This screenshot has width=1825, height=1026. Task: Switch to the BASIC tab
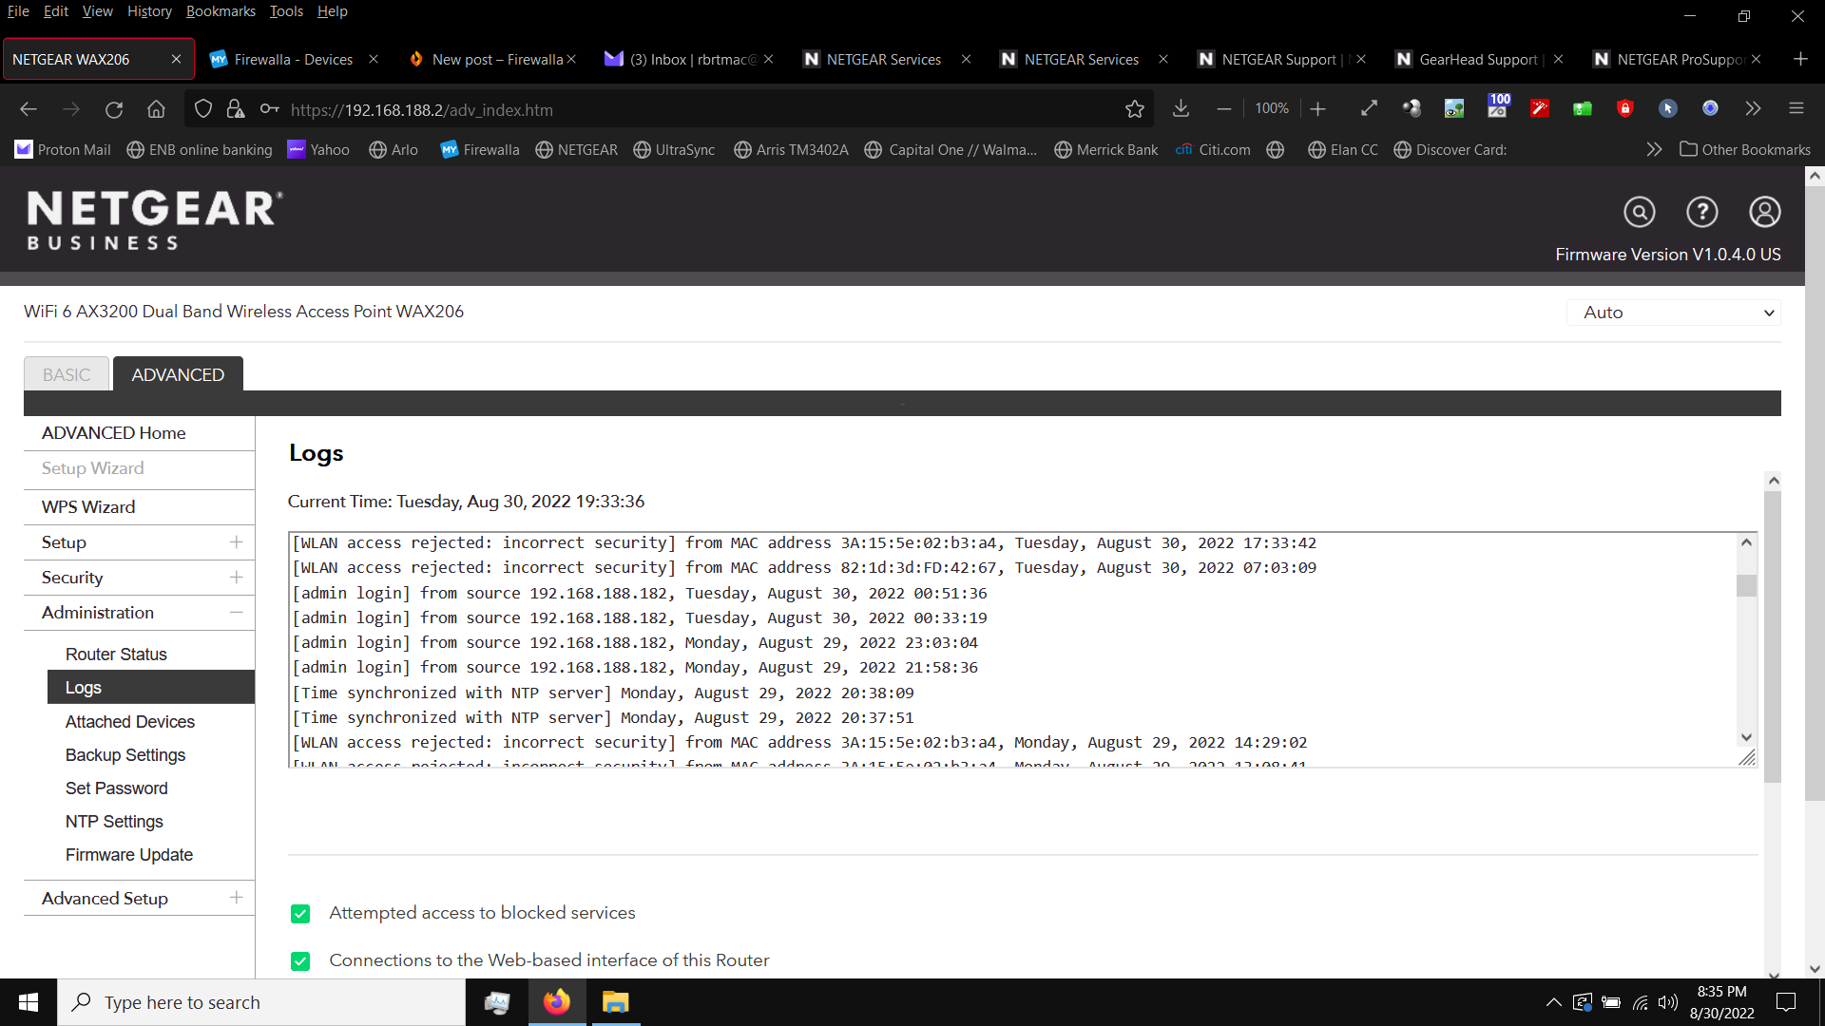[67, 374]
